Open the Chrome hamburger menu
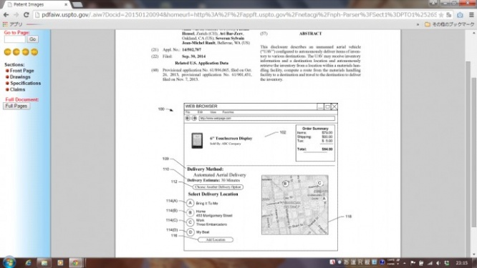The image size is (477, 268). click(471, 14)
